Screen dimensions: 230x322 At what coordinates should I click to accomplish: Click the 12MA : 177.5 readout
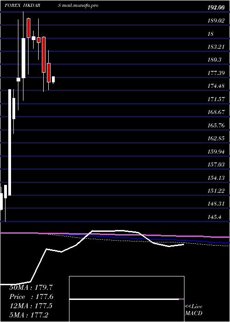pos(31,306)
